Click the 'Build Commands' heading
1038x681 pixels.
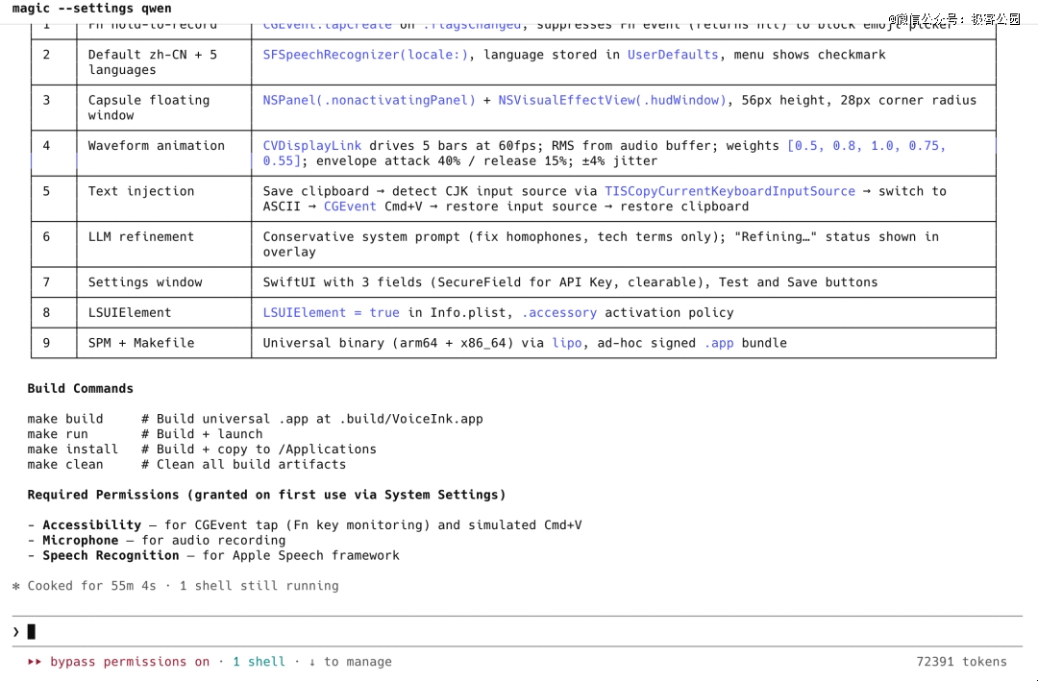pos(80,388)
